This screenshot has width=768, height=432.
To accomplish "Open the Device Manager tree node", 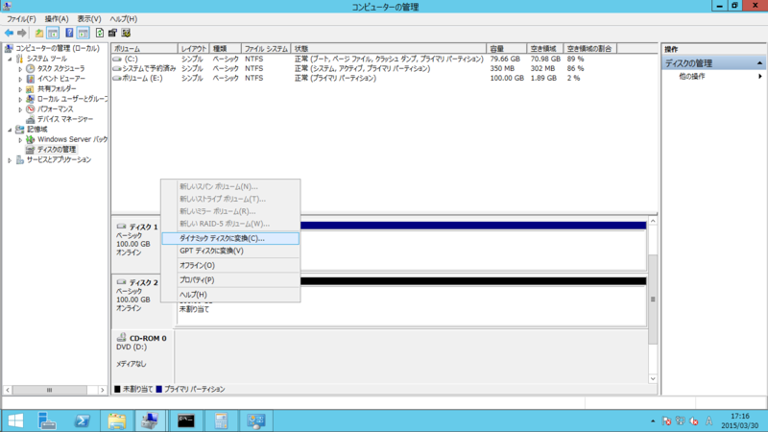I will (x=64, y=119).
